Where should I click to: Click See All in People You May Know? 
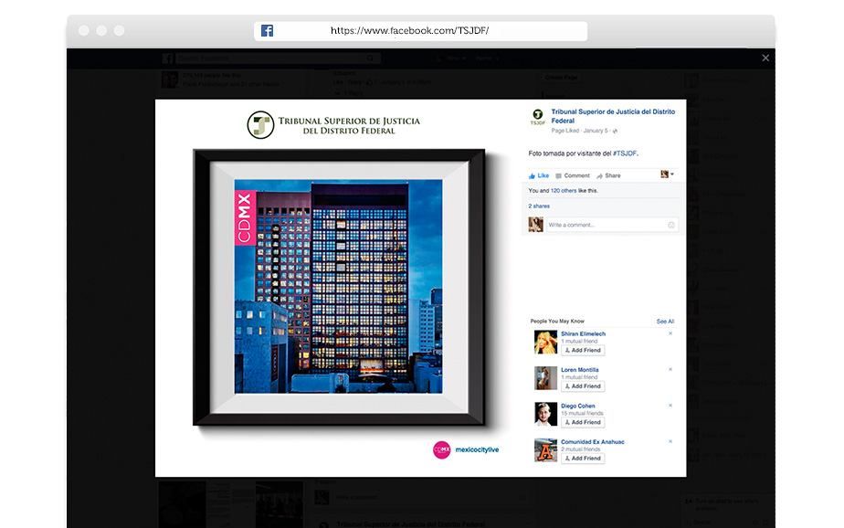point(665,322)
